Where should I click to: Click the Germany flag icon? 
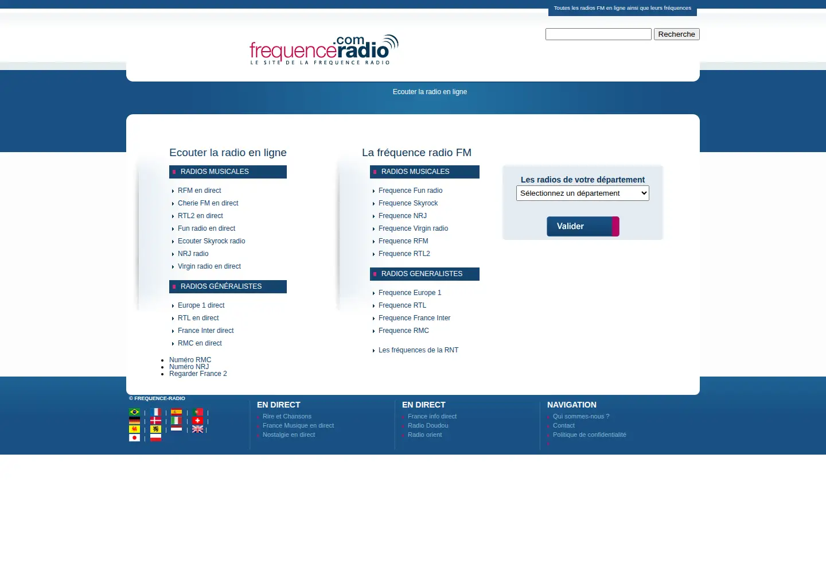click(134, 421)
